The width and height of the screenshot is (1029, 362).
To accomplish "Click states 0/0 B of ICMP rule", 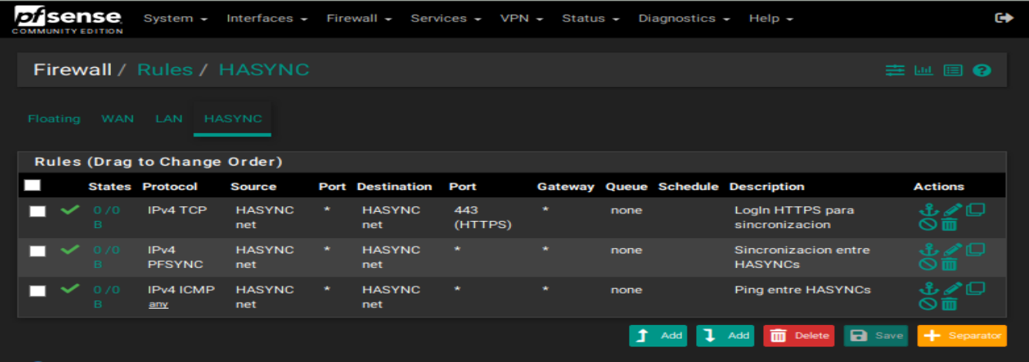I will pos(106,297).
